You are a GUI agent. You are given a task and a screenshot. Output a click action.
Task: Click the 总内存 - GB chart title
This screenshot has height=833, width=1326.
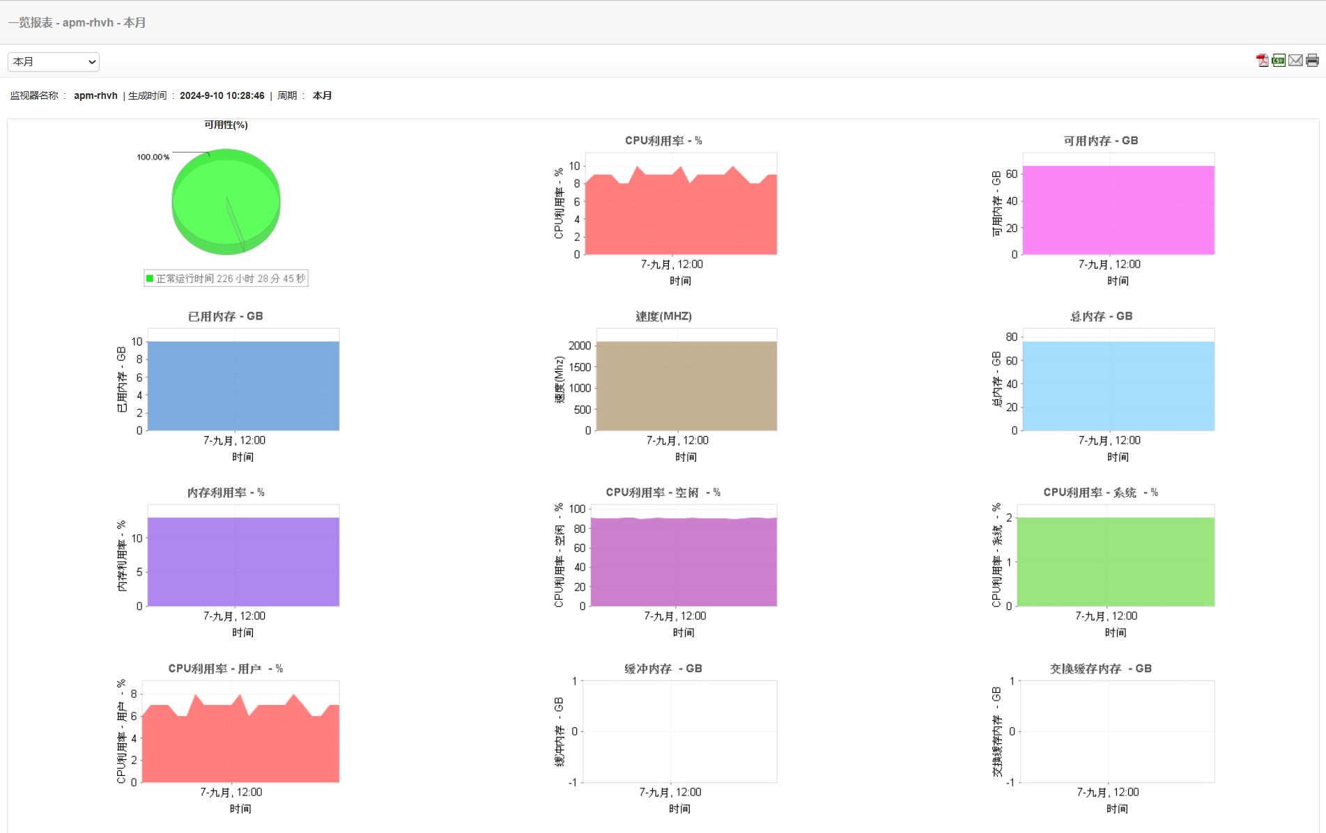pyautogui.click(x=1101, y=316)
